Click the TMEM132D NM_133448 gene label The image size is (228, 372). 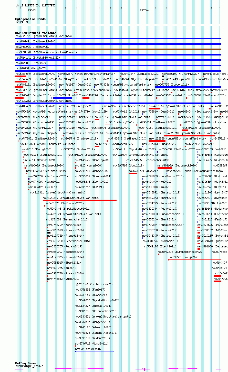pos(29,366)
